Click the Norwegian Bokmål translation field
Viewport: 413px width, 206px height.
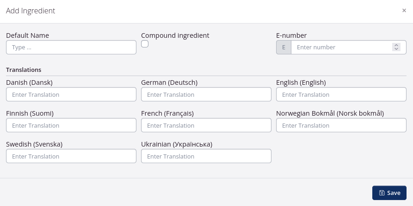(341, 125)
